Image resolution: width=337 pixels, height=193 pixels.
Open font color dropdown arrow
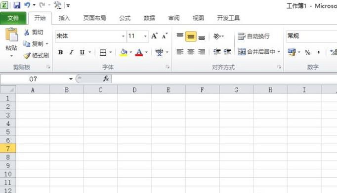tap(146, 52)
